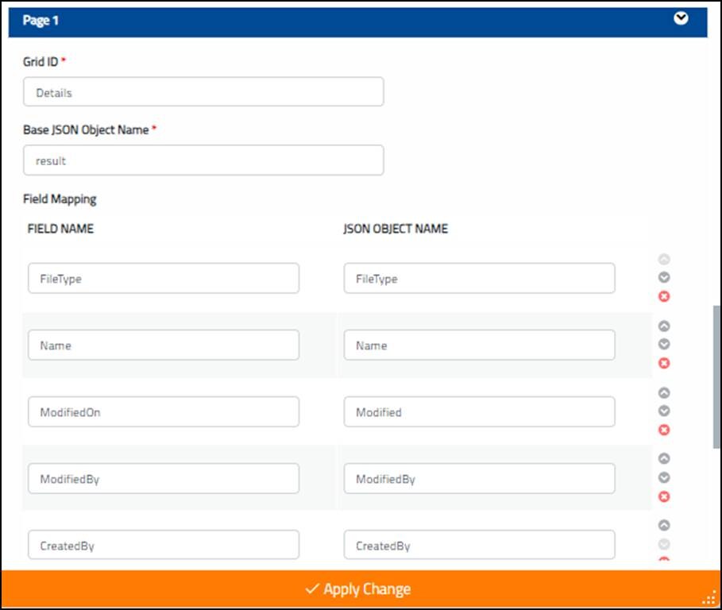Select the Modified JSON object name input
722x610 pixels.
click(479, 412)
